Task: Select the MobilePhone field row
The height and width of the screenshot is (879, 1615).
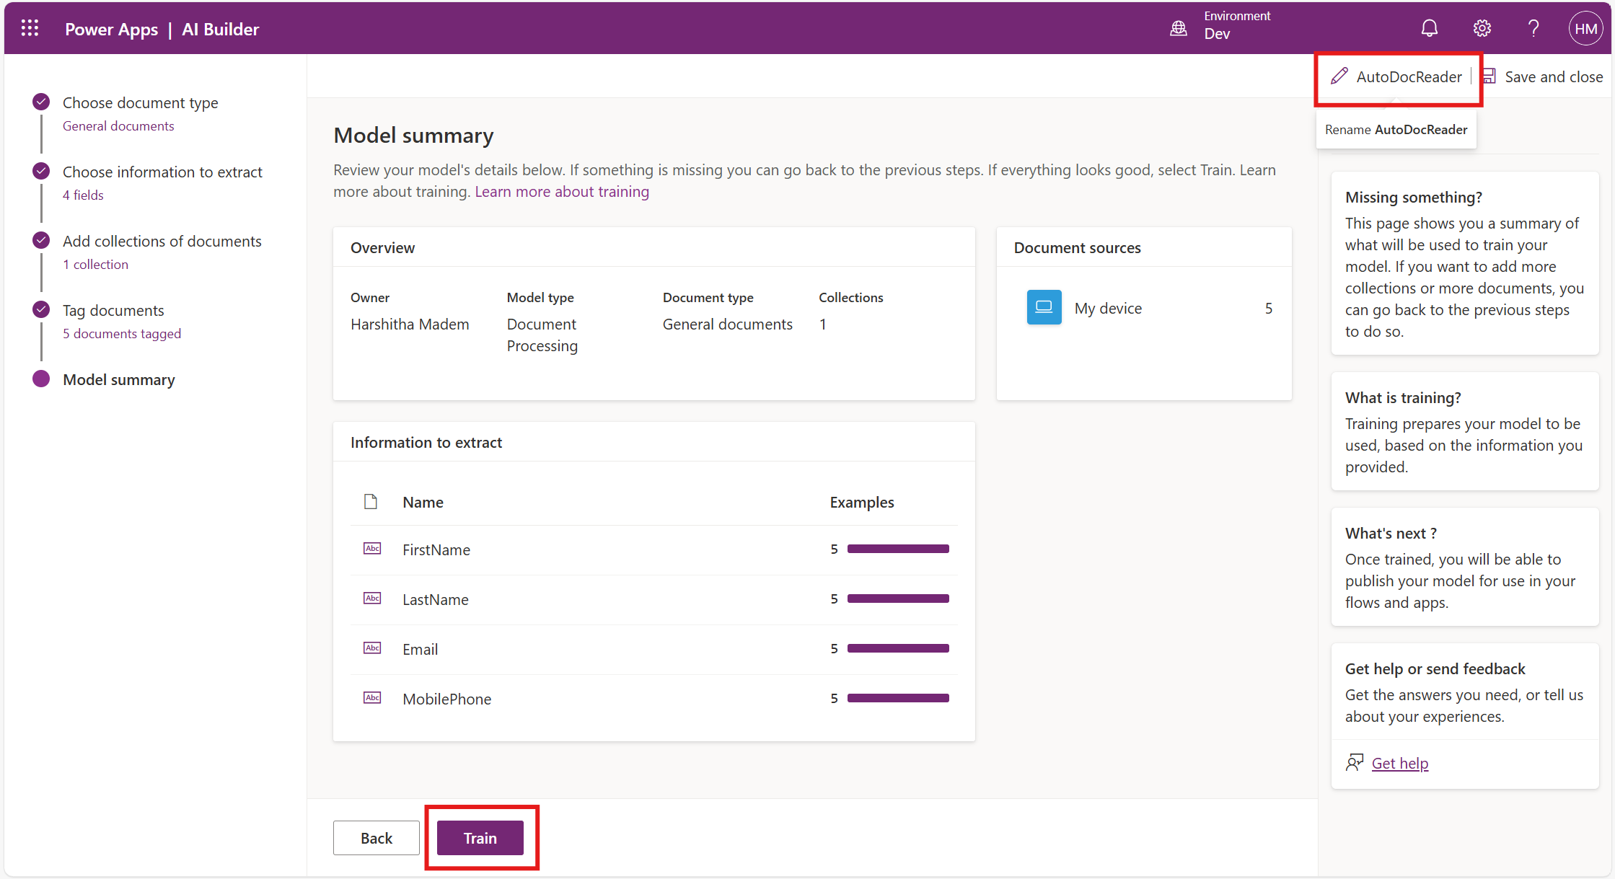Action: pyautogui.click(x=446, y=699)
